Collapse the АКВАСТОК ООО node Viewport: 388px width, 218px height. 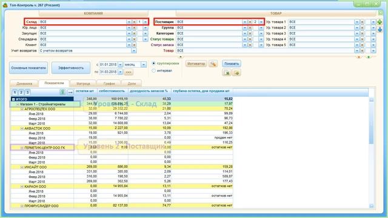(22, 128)
